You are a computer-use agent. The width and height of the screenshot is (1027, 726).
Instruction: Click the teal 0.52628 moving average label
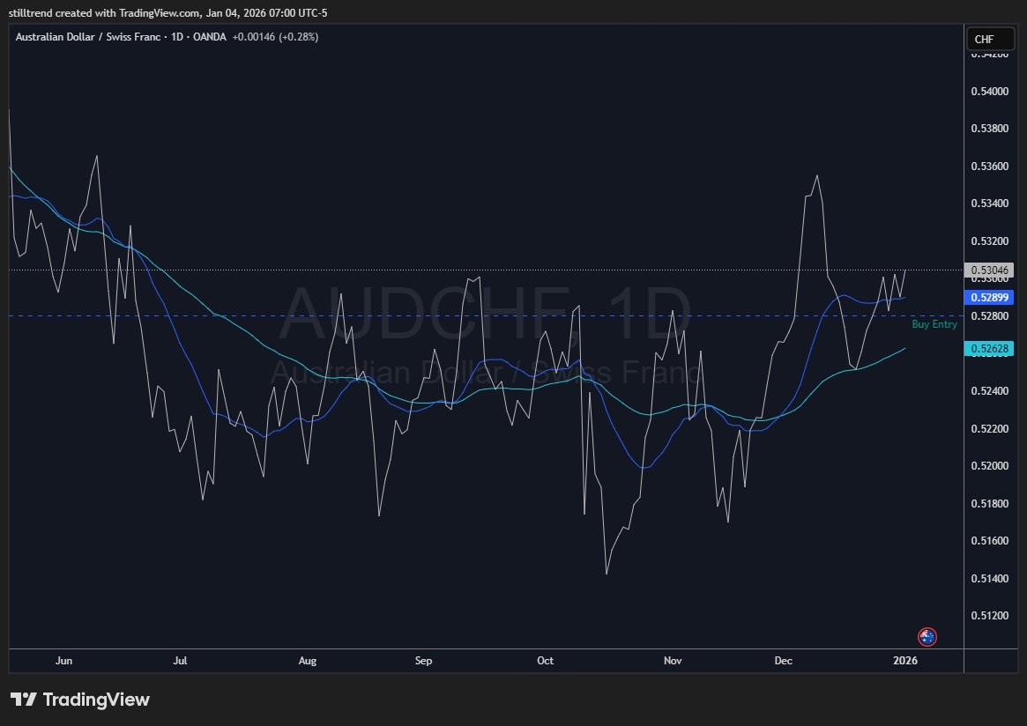989,349
